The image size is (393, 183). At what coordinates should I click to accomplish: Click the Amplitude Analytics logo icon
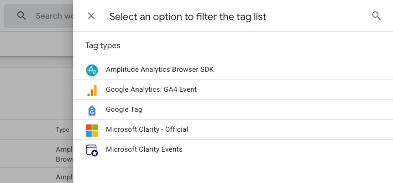coord(92,70)
